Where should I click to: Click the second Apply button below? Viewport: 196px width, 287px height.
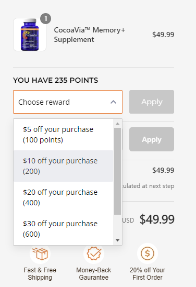[152, 139]
